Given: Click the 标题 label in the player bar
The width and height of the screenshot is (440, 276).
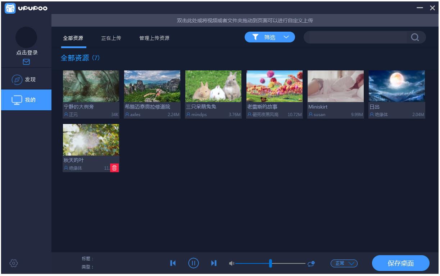Looking at the screenshot, I should [x=87, y=259].
